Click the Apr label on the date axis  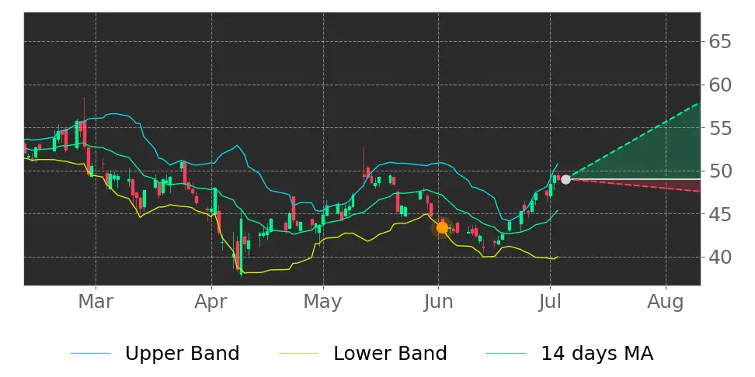click(212, 302)
